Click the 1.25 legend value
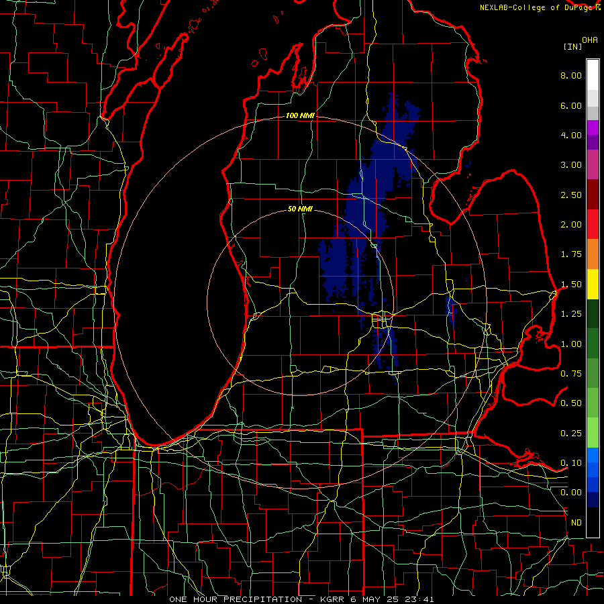Screen dimensions: 604x604 pos(571,314)
